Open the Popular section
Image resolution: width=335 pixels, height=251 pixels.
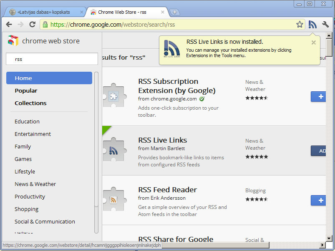point(26,91)
